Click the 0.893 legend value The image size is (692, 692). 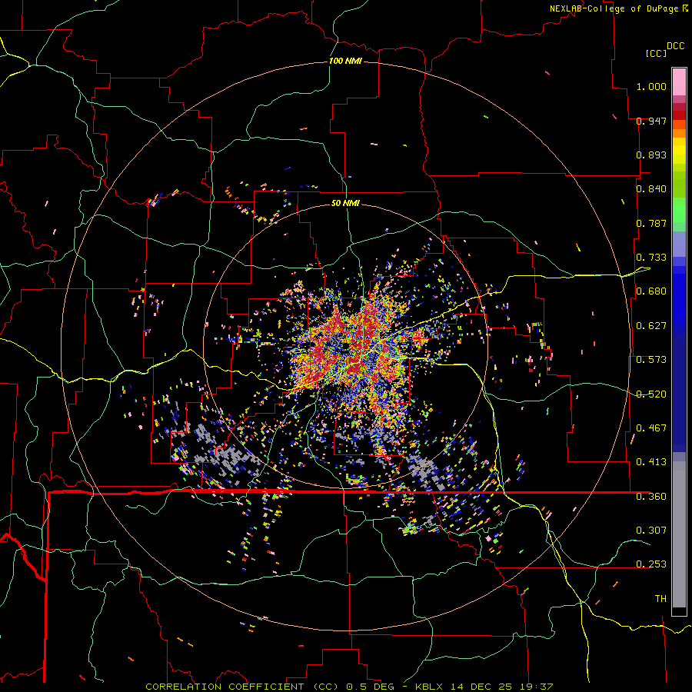[651, 155]
